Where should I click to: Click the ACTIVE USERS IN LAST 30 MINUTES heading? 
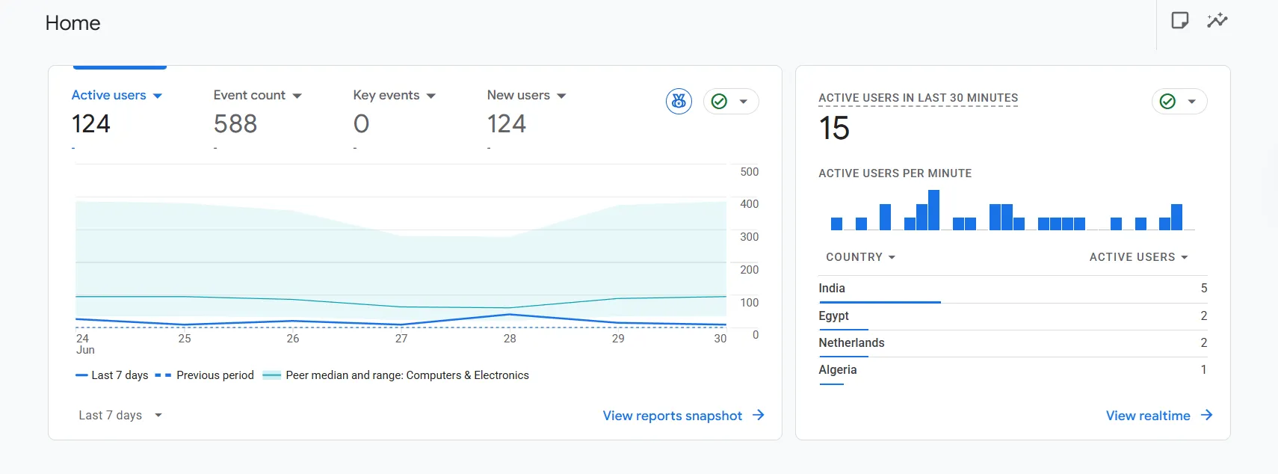[918, 98]
